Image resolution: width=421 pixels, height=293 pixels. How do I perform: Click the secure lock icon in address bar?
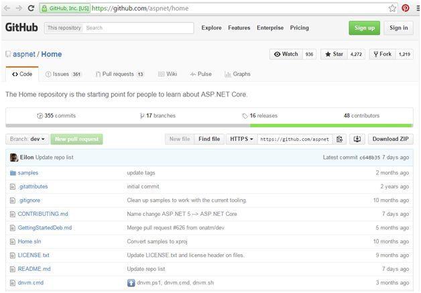(44, 8)
